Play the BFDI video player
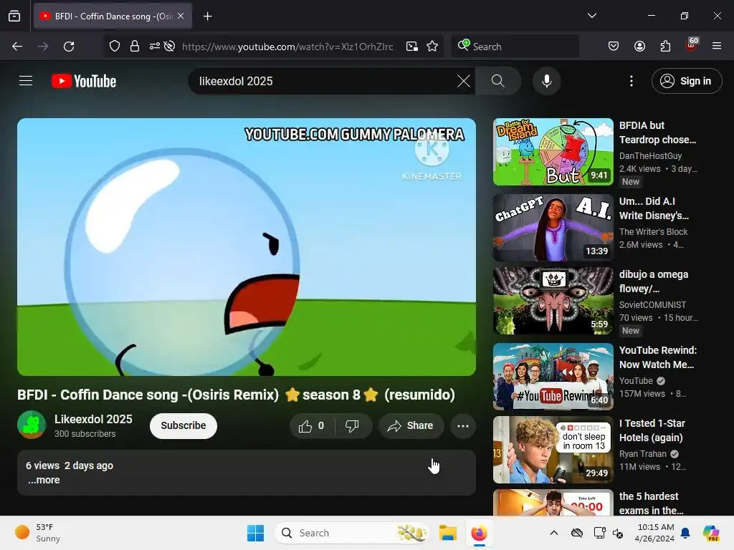 [x=247, y=246]
